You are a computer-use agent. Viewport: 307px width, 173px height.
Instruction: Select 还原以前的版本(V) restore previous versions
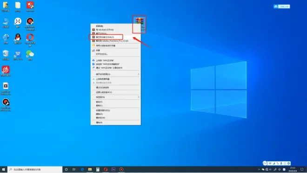click(x=115, y=92)
